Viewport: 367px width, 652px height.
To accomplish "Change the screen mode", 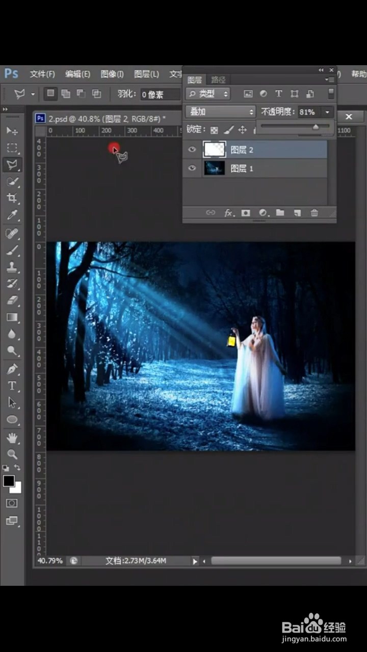I will point(12,521).
